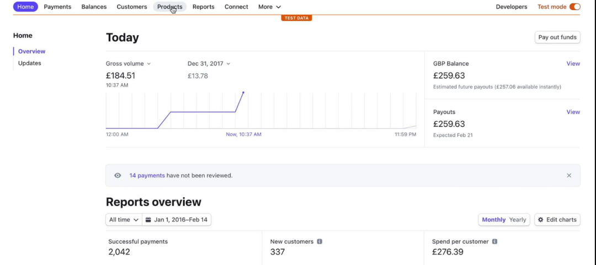
Task: Switch to the Customers tab
Action: click(x=131, y=7)
